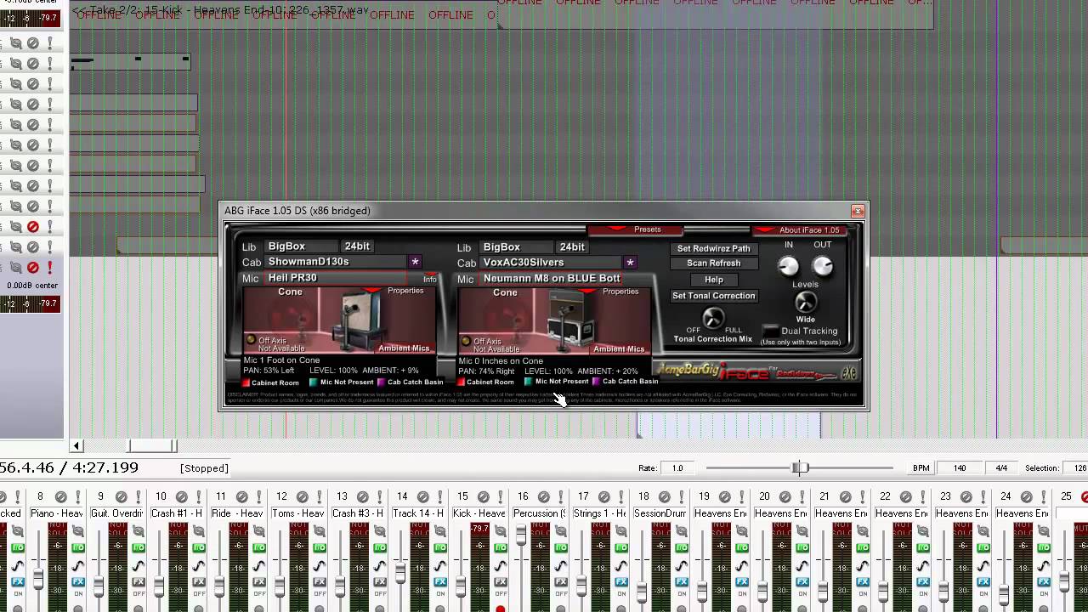Image resolution: width=1088 pixels, height=612 pixels.
Task: Toggle right Cab Catch Basin checkbox
Action: 597,381
